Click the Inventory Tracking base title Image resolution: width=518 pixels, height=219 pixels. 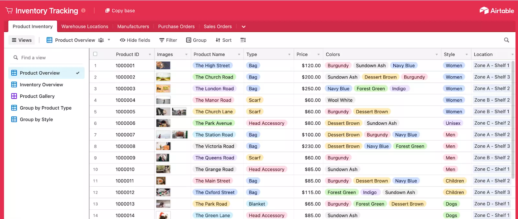pyautogui.click(x=47, y=11)
